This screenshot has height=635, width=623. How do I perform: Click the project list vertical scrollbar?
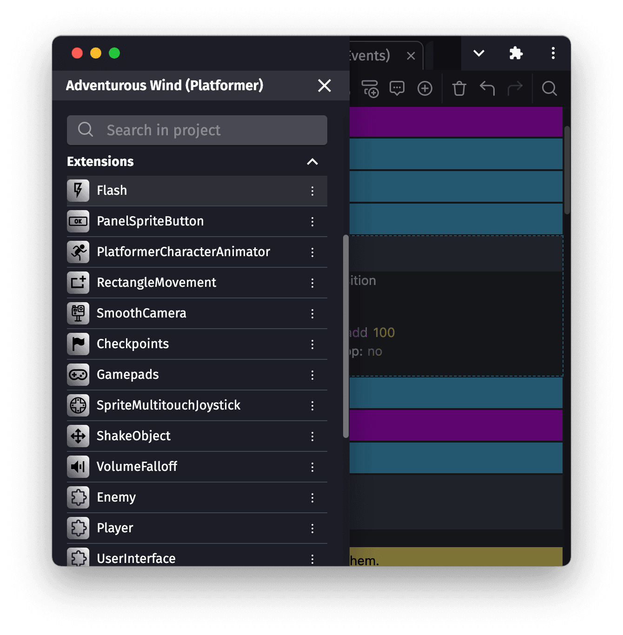(345, 336)
